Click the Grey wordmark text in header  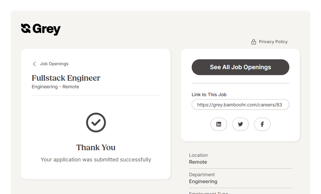pyautogui.click(x=47, y=29)
